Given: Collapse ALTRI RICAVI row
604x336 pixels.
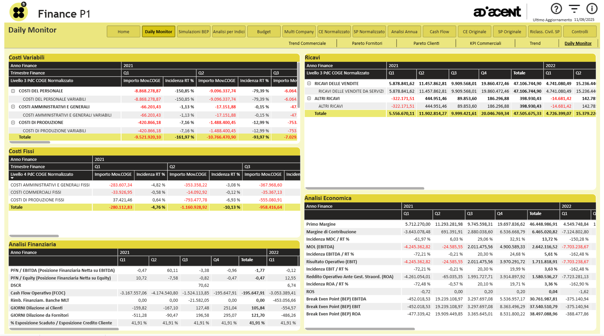Looking at the screenshot, I should pyautogui.click(x=309, y=98).
